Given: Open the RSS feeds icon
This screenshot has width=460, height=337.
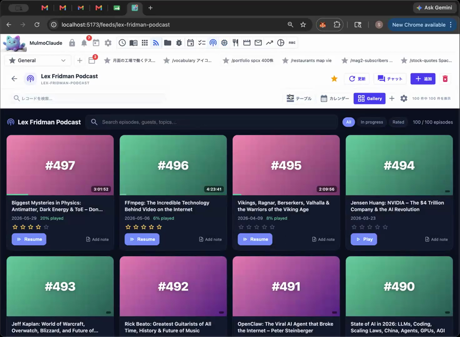Looking at the screenshot, I should pyautogui.click(x=156, y=43).
